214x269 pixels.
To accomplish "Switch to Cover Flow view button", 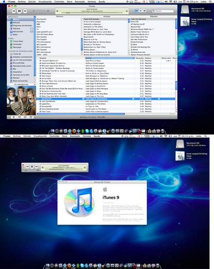I will (145, 11).
